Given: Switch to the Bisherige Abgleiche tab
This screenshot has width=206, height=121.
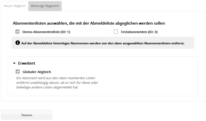Looking at the screenshot, I should pos(45,6).
